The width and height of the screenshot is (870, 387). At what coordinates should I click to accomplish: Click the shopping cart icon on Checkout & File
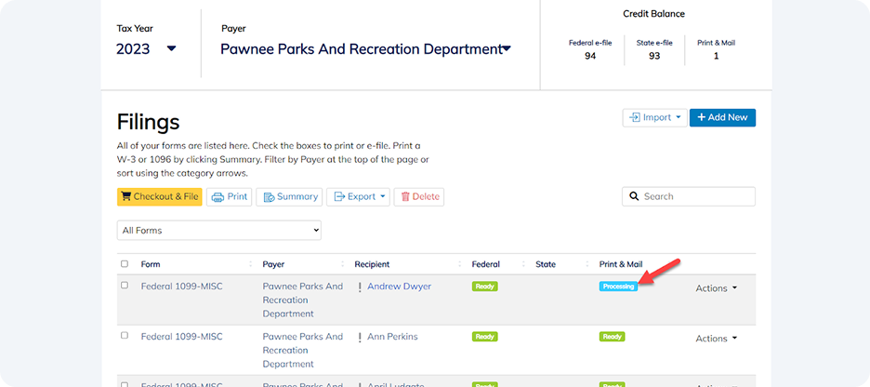[x=126, y=196]
